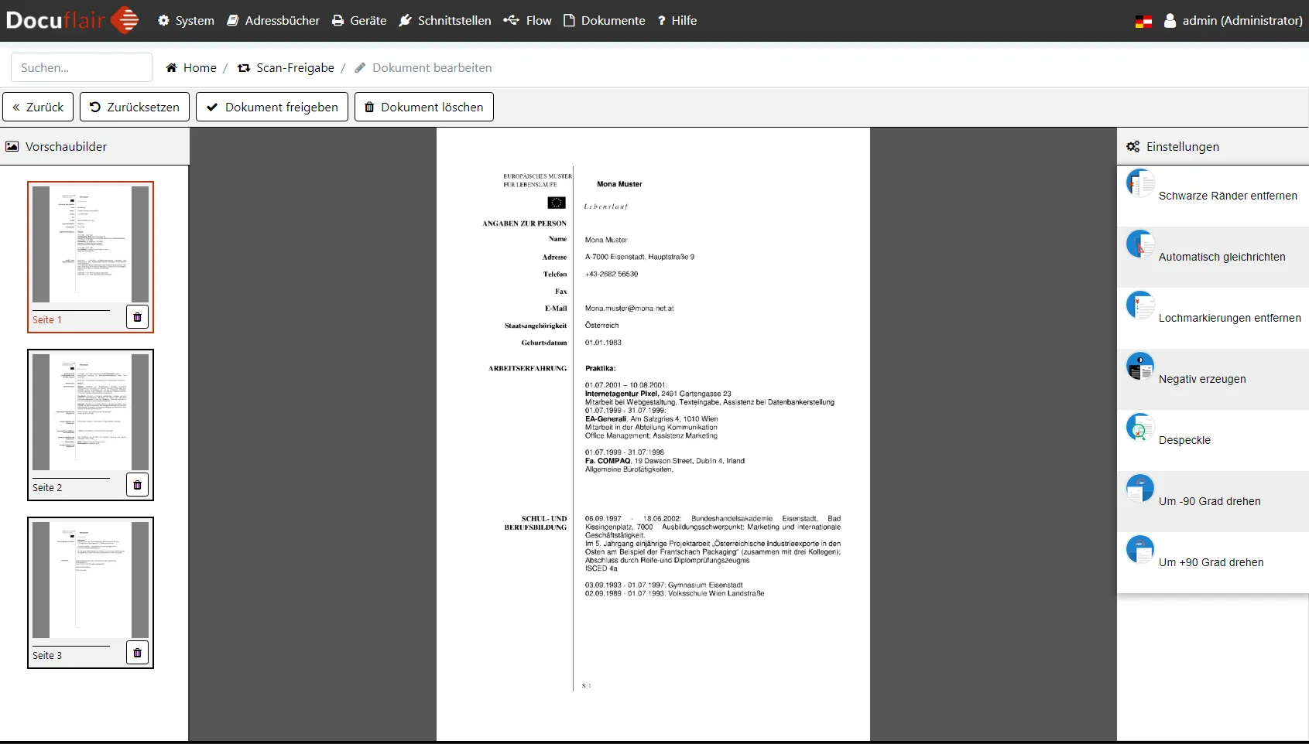Go to Scan-Freigabe breadcrumb link

click(294, 68)
